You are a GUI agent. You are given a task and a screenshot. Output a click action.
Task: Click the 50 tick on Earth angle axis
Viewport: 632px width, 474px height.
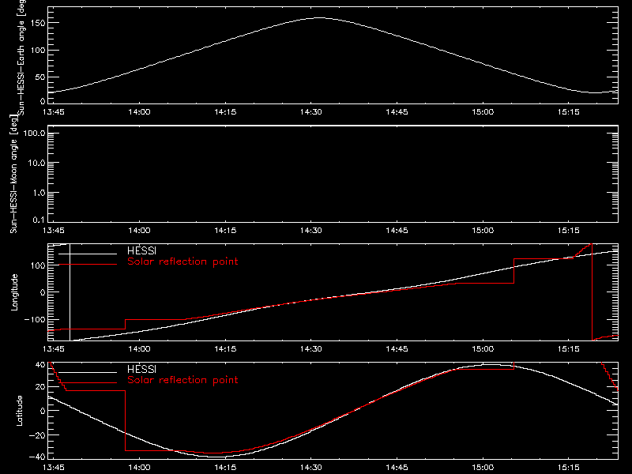tap(41, 77)
